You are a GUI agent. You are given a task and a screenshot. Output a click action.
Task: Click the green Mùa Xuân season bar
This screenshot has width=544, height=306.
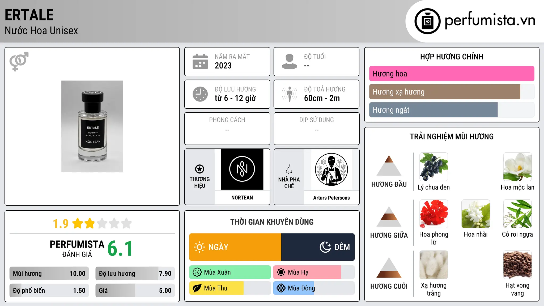(x=230, y=272)
